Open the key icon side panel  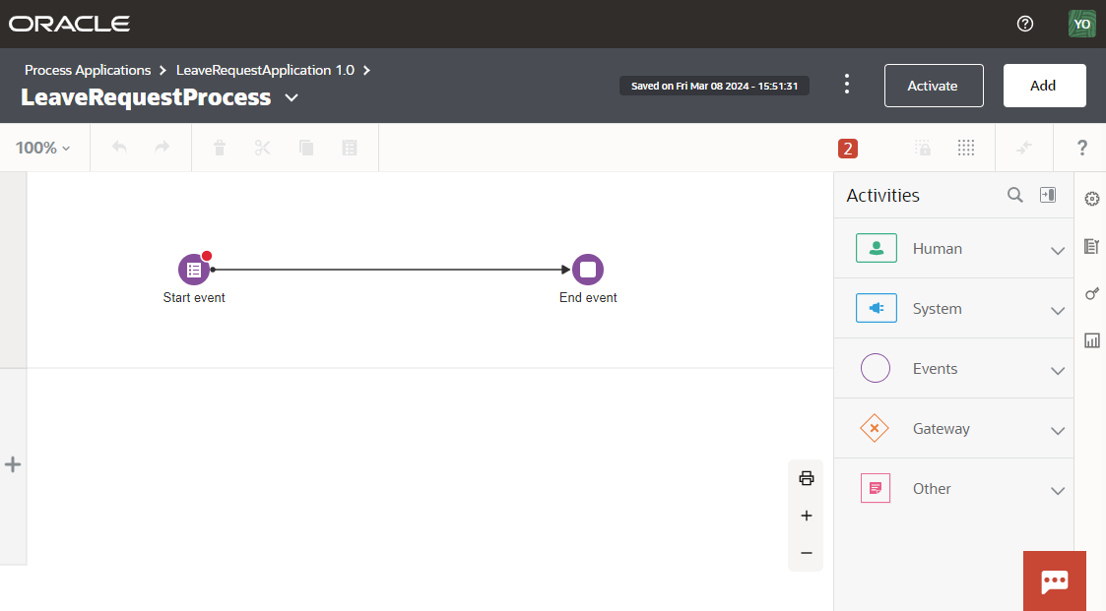[x=1091, y=293]
